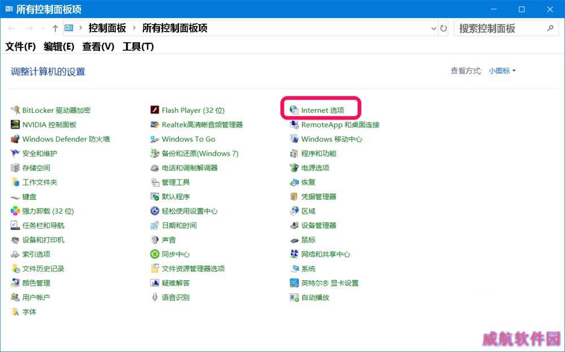The height and width of the screenshot is (352, 565).
Task: Open 疑难解答 link
Action: pos(176,283)
